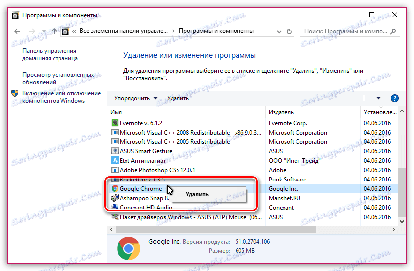
Task: Click the horizontal scrollbar right arrow
Action: (394, 229)
